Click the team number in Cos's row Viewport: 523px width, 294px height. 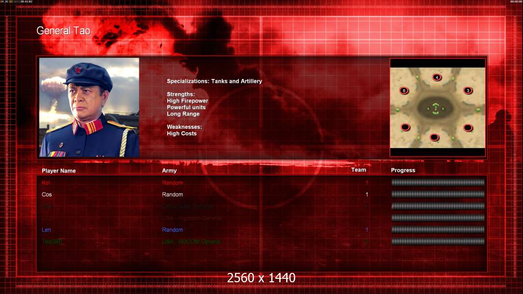point(366,195)
